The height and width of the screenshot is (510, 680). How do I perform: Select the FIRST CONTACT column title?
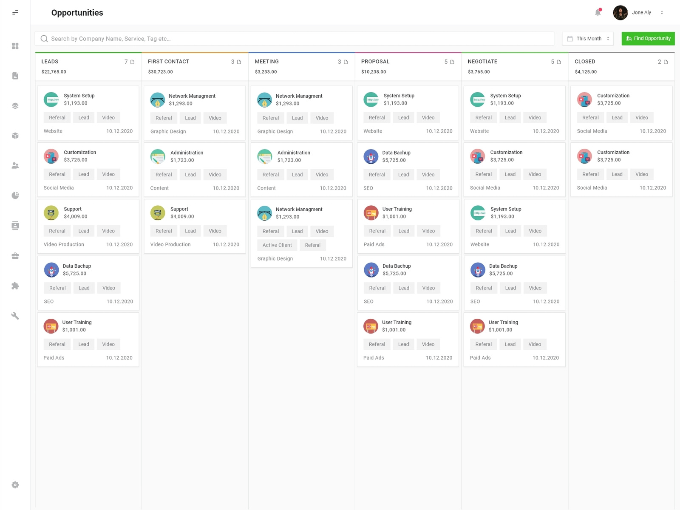coord(168,62)
